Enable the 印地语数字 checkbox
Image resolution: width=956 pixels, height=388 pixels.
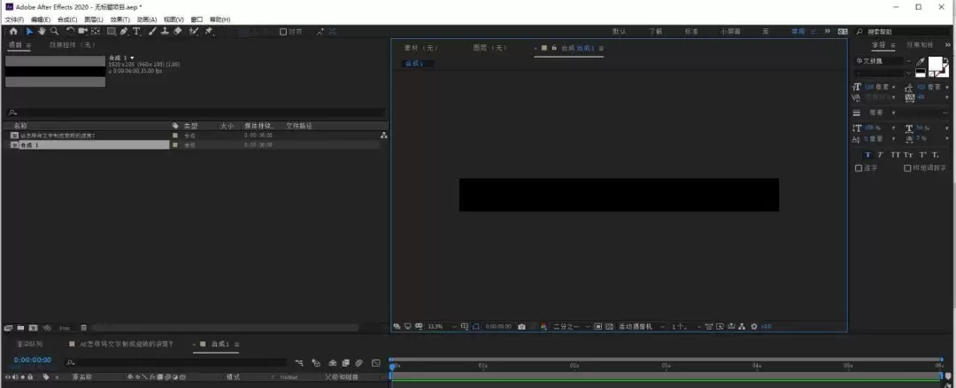pyautogui.click(x=907, y=167)
